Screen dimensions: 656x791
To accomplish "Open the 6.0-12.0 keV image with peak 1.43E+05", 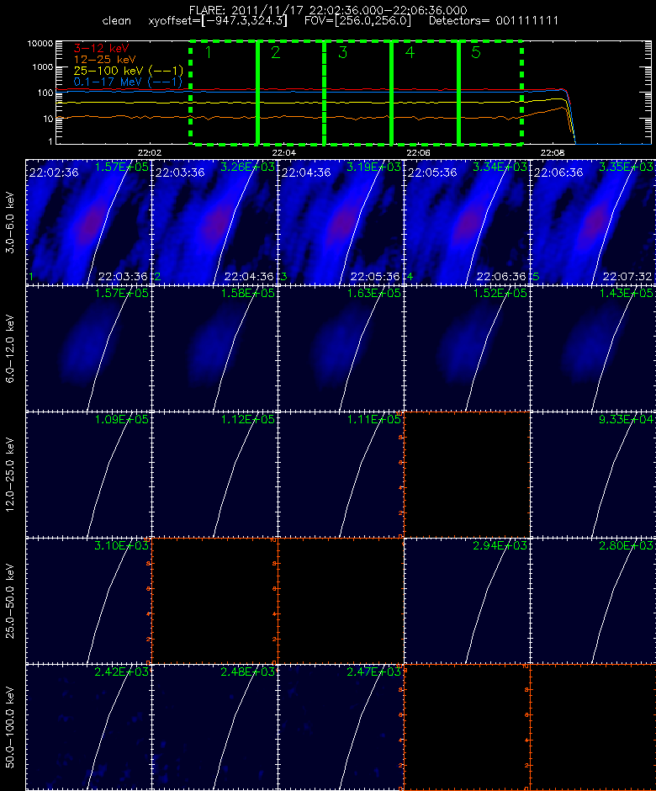I will [593, 348].
